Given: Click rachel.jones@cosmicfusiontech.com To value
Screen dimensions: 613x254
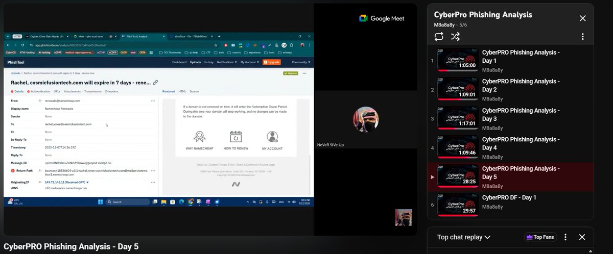Looking at the screenshot, I should point(68,124).
